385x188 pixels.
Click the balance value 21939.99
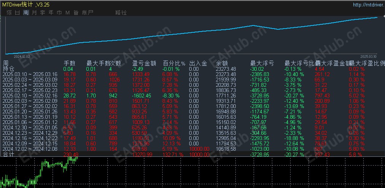[x=226, y=80]
